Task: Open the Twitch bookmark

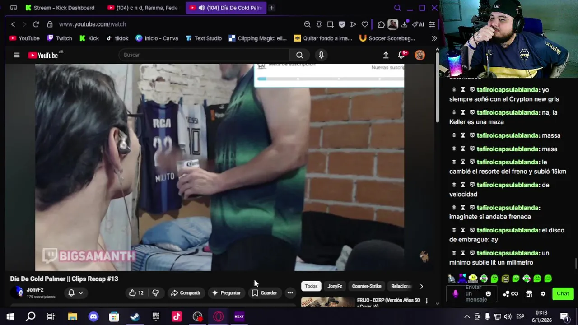Action: (60, 38)
